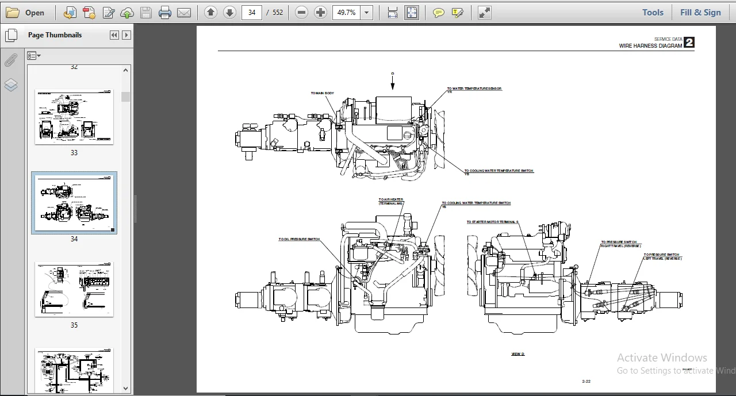Select the page 35 thumbnail
This screenshot has height=396, width=736.
coord(74,289)
